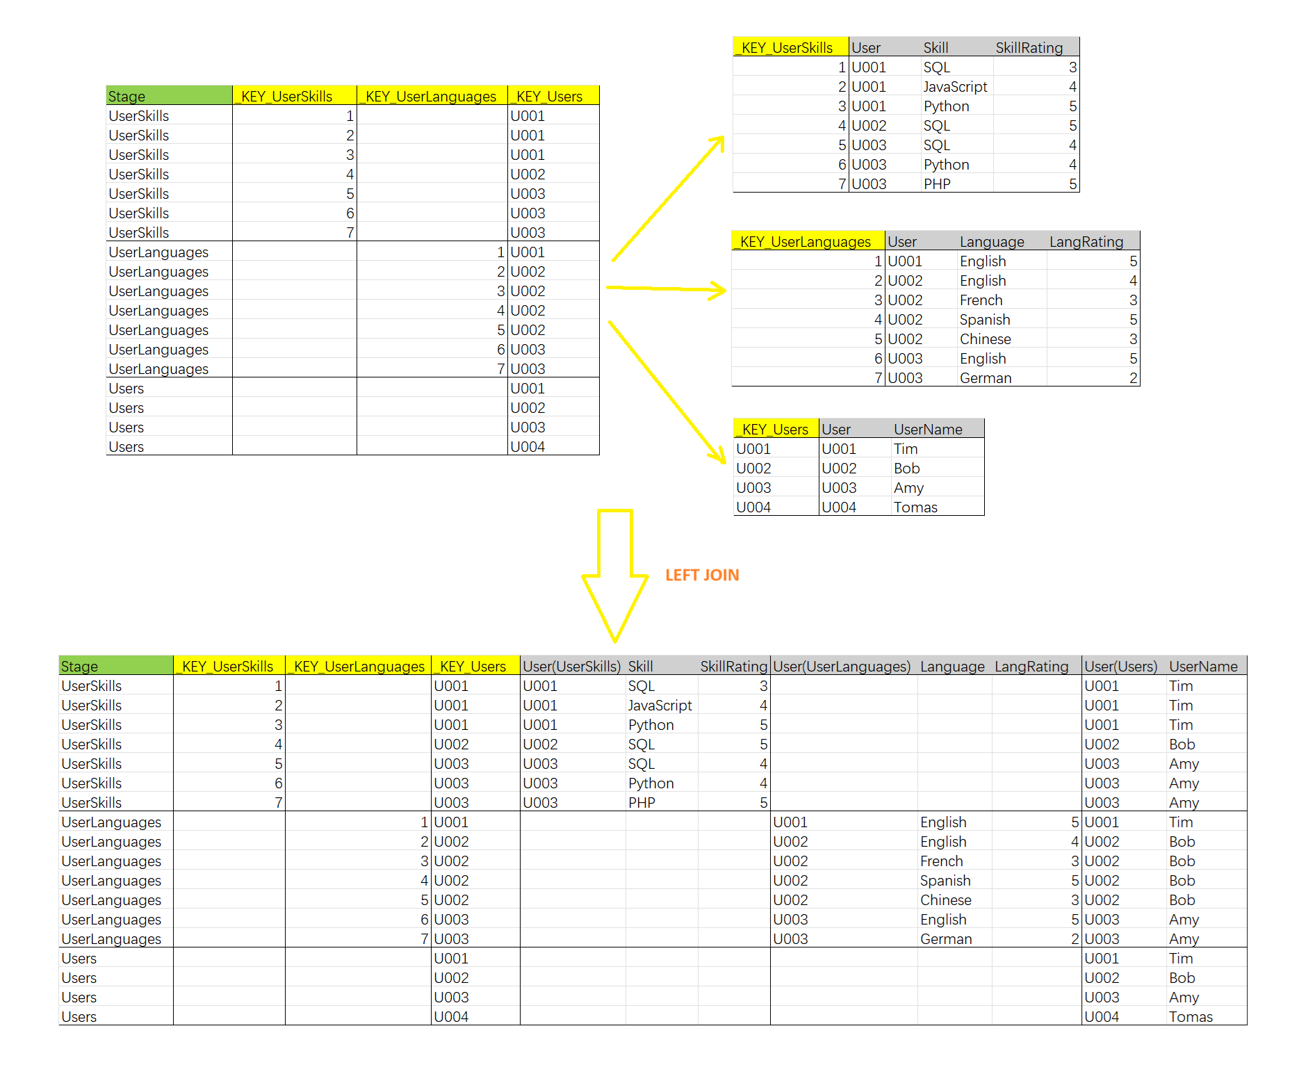1315x1074 pixels.
Task: Select green Stage header in joined result table
Action: [x=116, y=666]
